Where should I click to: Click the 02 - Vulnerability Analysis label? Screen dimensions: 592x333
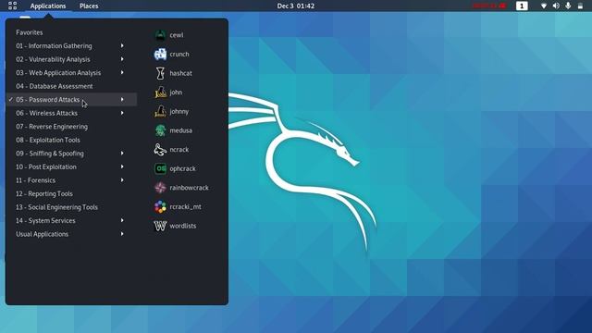[53, 59]
